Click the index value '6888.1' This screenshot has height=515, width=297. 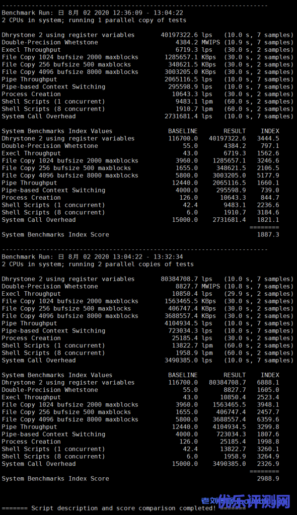268,382
